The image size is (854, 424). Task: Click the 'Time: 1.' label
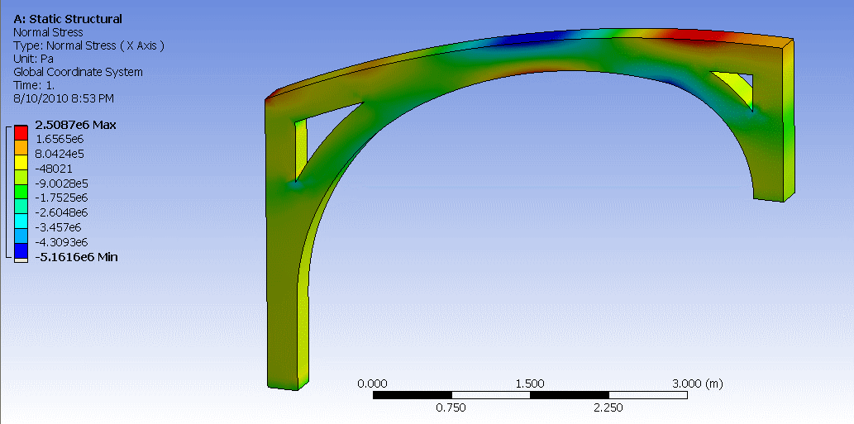(35, 85)
